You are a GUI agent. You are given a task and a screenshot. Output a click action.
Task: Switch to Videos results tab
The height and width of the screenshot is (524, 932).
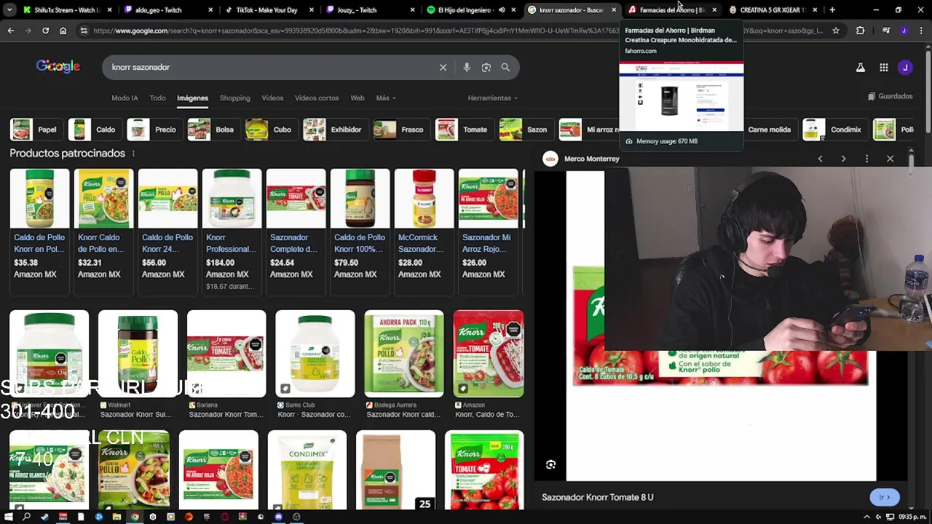[272, 98]
